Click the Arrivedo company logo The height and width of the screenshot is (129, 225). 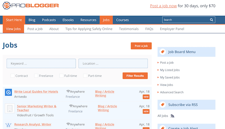8,92
